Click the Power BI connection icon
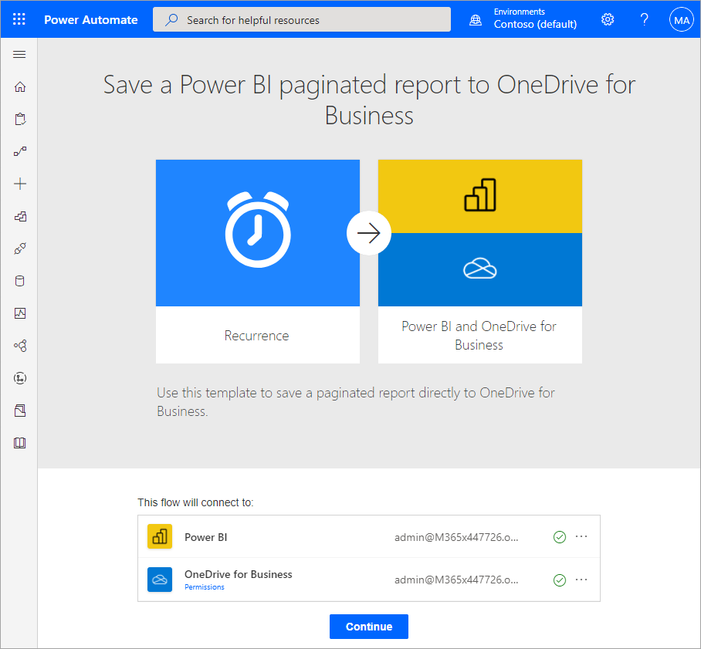Image resolution: width=701 pixels, height=649 pixels. pyautogui.click(x=160, y=536)
